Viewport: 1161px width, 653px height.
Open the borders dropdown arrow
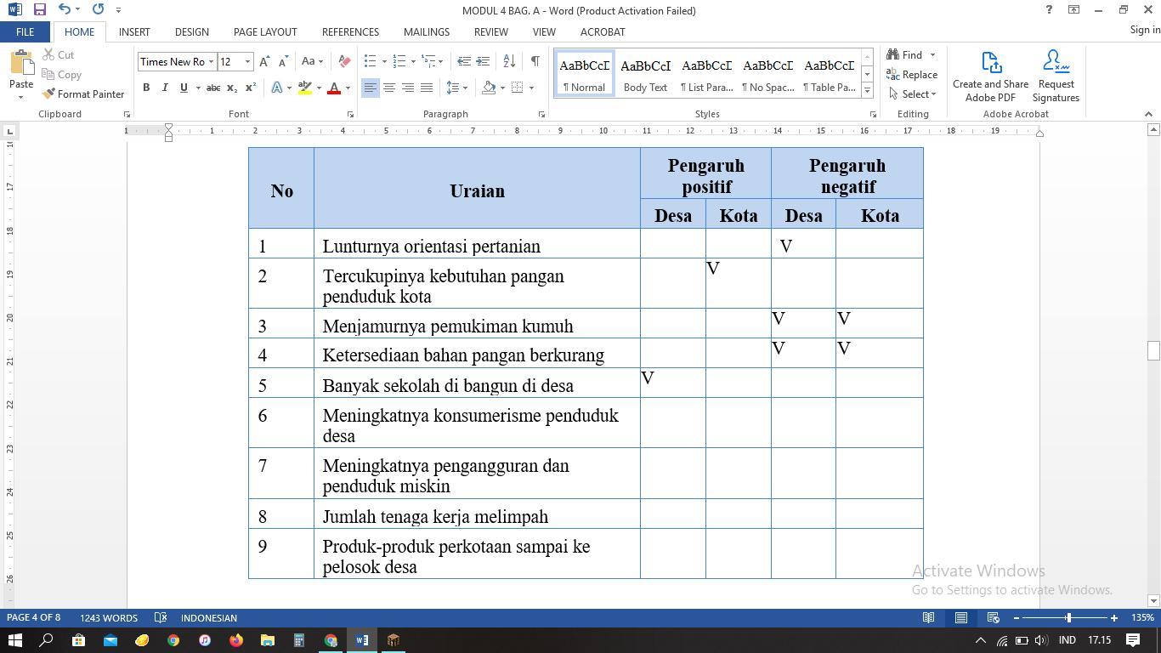531,88
